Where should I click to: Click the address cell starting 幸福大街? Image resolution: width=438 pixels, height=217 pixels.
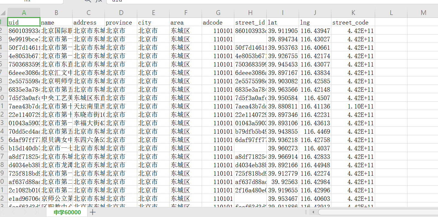89,123
